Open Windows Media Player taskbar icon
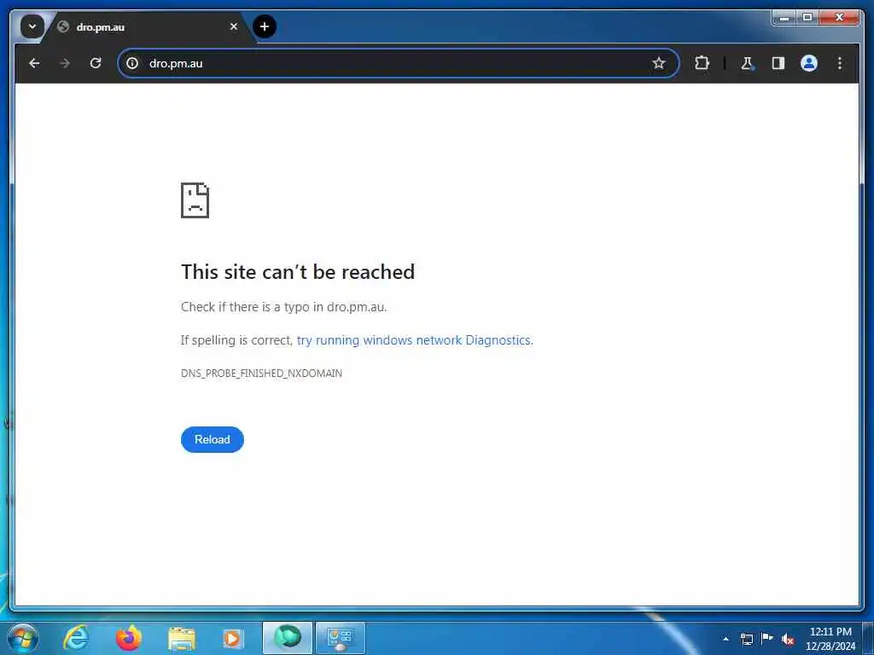This screenshot has width=874, height=655. 232,638
